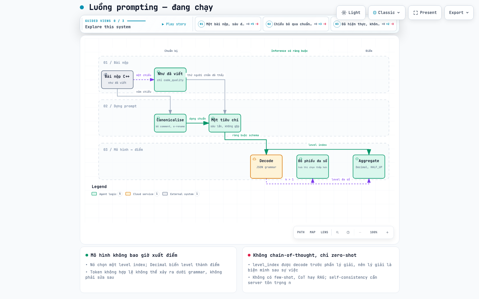Screen dimensions: 479x299
Task: Click the Decode JSON grammar node
Action: coord(266,167)
